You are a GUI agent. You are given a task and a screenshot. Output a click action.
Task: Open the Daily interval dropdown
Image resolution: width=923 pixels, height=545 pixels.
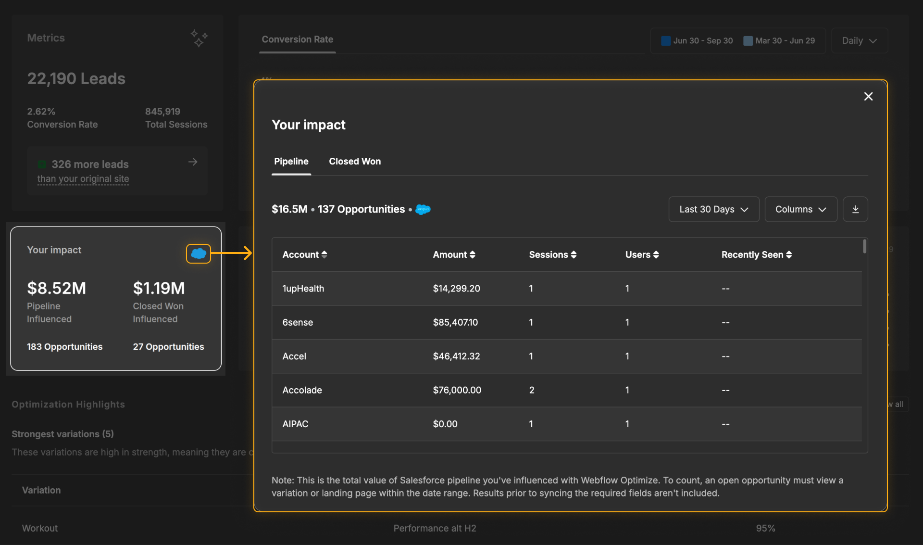pos(860,41)
